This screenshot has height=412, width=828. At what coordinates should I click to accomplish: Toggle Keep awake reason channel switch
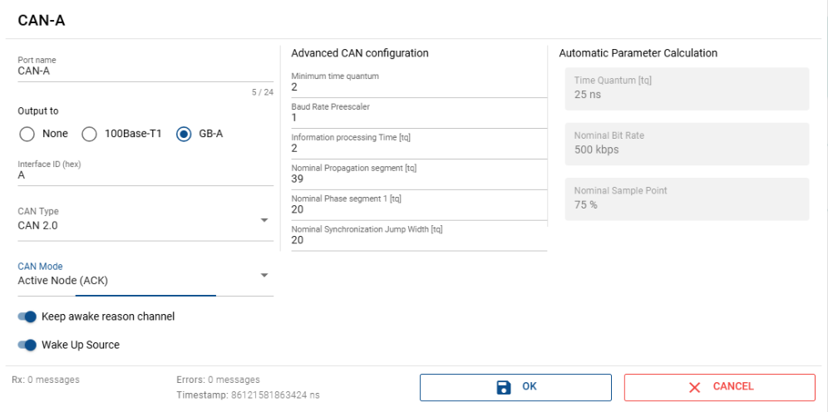pyautogui.click(x=27, y=316)
